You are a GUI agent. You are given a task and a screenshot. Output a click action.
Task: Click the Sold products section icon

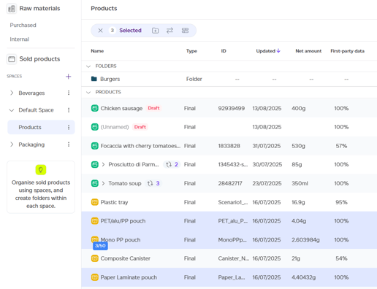[12, 59]
